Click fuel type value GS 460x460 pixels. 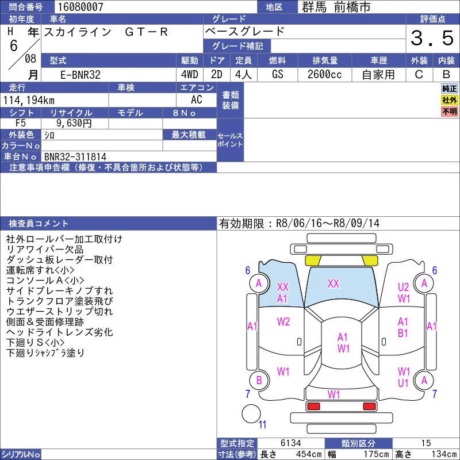pyautogui.click(x=277, y=75)
